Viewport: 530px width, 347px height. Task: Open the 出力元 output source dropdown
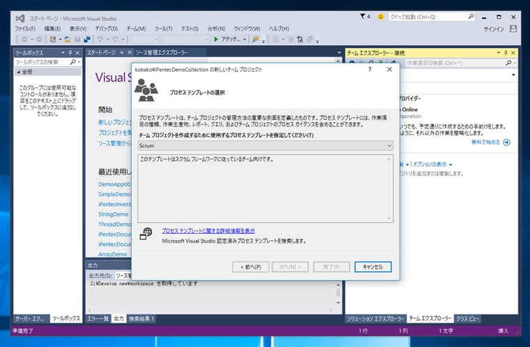(x=123, y=275)
